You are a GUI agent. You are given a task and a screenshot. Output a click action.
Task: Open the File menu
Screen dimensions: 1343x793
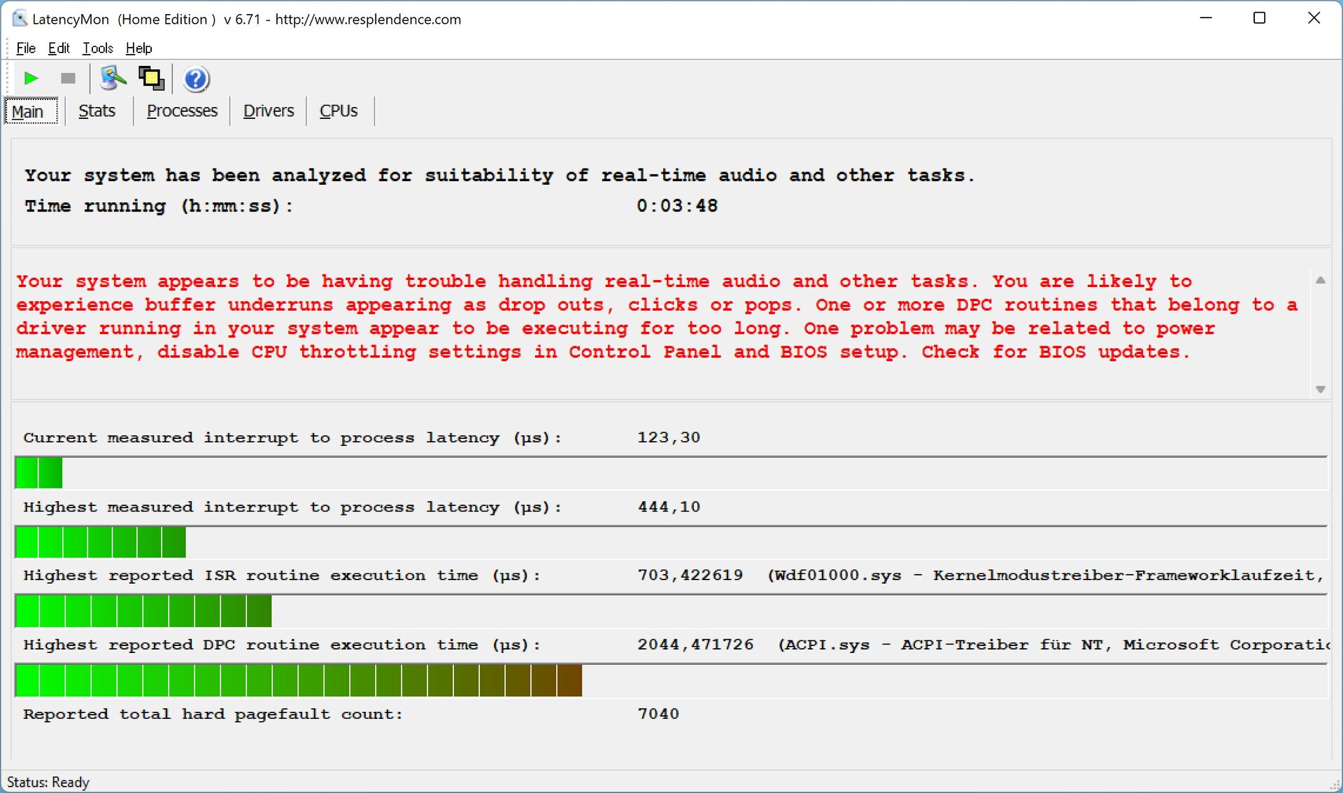pyautogui.click(x=26, y=48)
